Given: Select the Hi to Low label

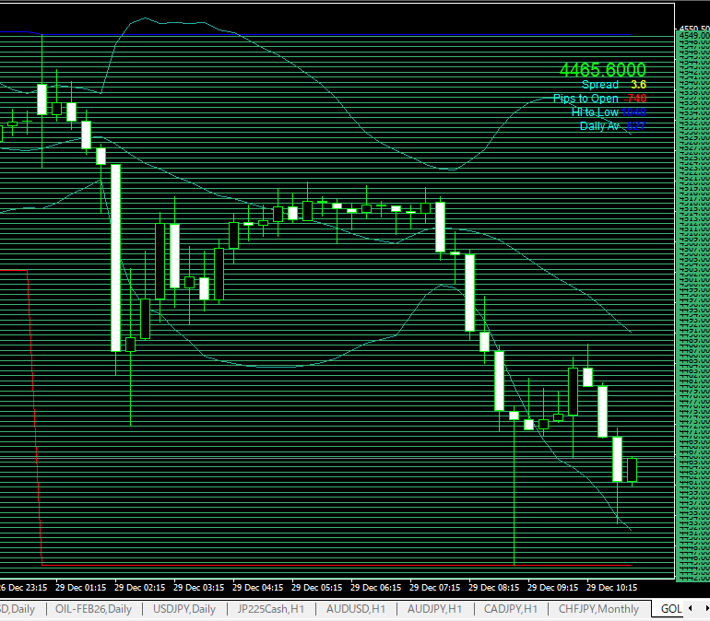Looking at the screenshot, I should click(596, 112).
